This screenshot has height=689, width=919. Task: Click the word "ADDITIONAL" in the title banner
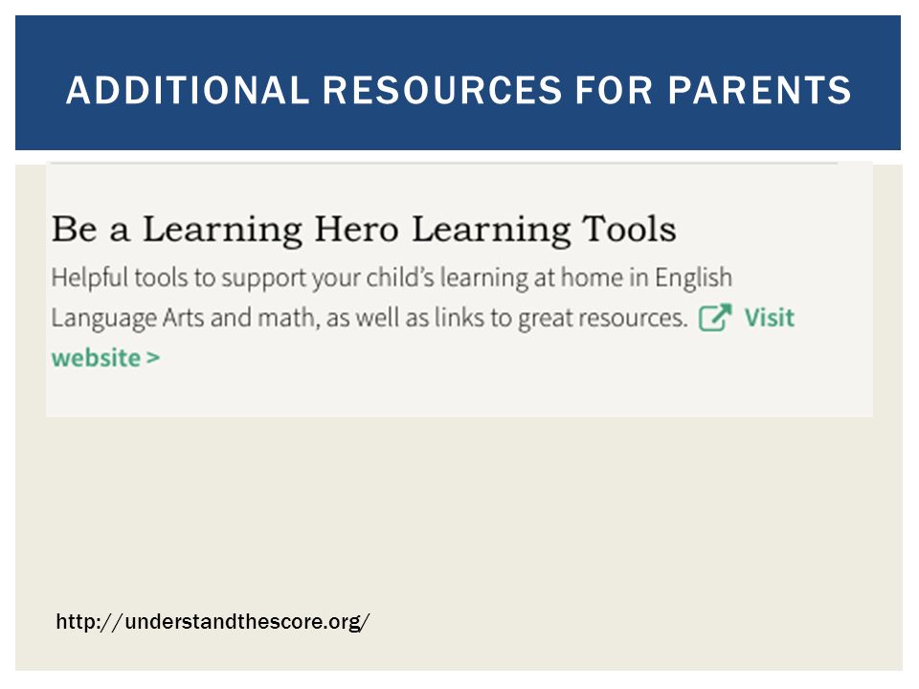click(188, 90)
